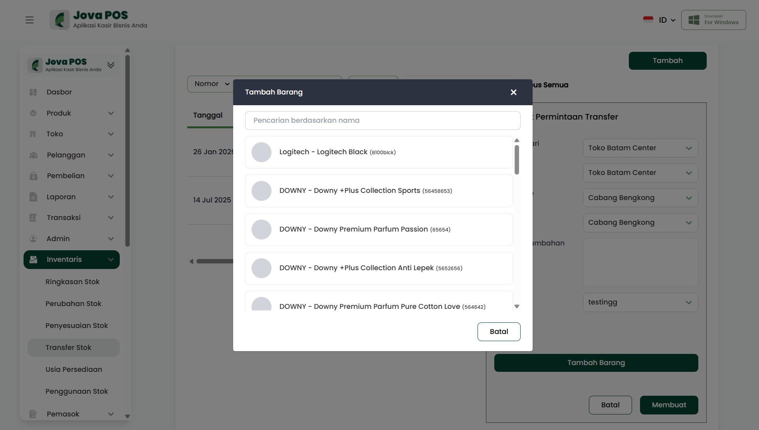Collapse the Inventaris menu section
Viewport: 759px width, 430px height.
111,260
